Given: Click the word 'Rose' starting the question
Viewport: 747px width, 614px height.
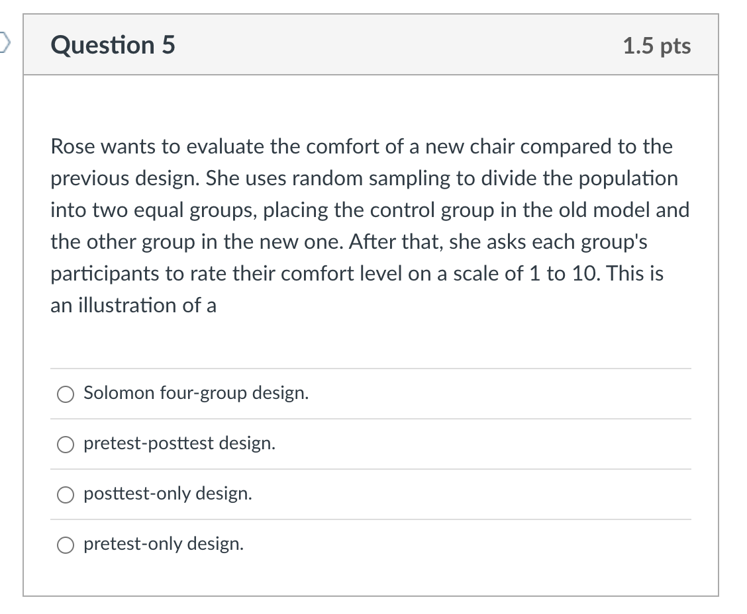Looking at the screenshot, I should (x=73, y=147).
